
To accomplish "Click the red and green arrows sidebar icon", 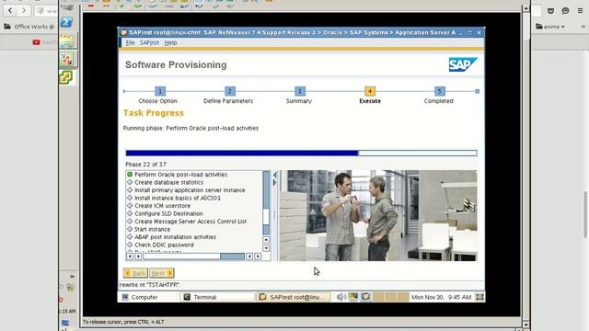I will pyautogui.click(x=66, y=59).
